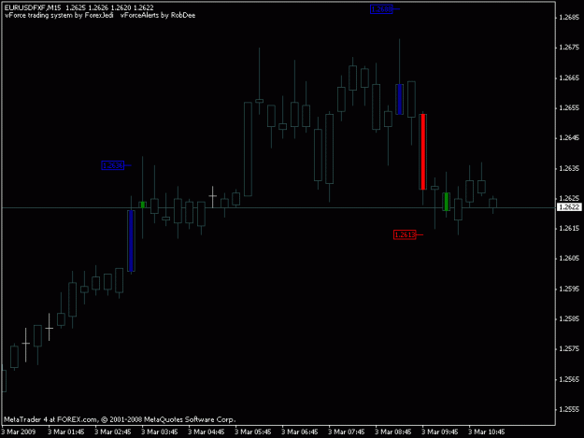Click the red 1.2613 price label
Viewport: 584px width, 438px height.
click(405, 234)
